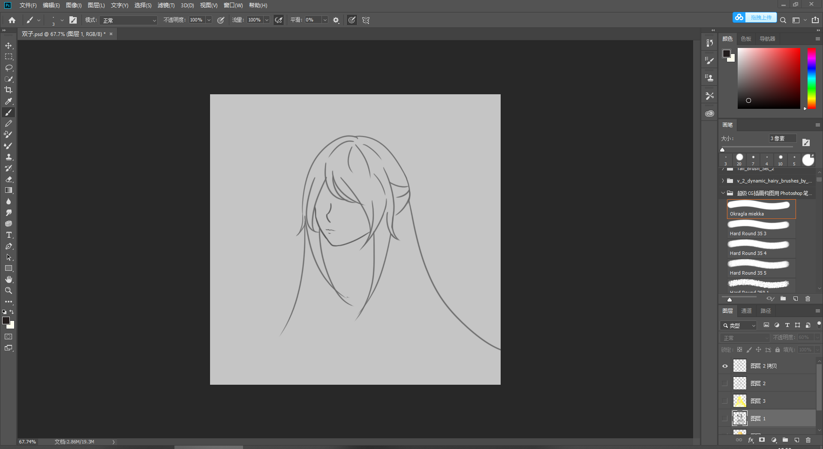Viewport: 823px width, 449px height.
Task: Select the Rectangle shape tool
Action: [x=9, y=268]
